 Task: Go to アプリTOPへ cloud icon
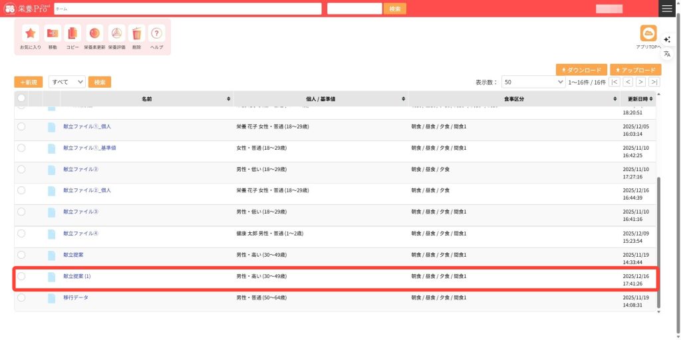click(648, 33)
